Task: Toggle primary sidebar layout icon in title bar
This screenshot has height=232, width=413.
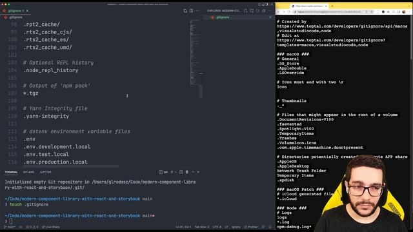Action: coord(259,5)
